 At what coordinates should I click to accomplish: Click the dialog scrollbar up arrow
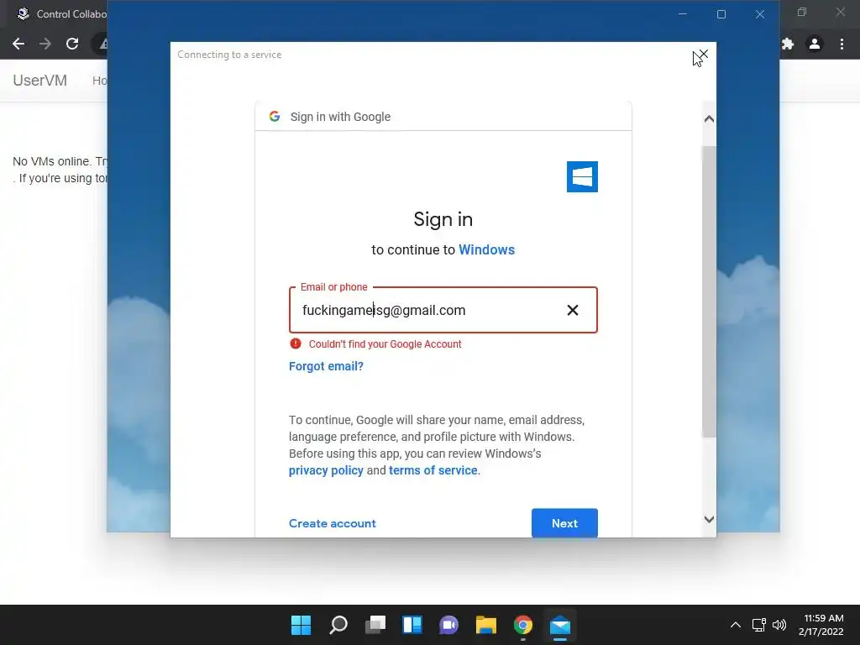[x=709, y=119]
